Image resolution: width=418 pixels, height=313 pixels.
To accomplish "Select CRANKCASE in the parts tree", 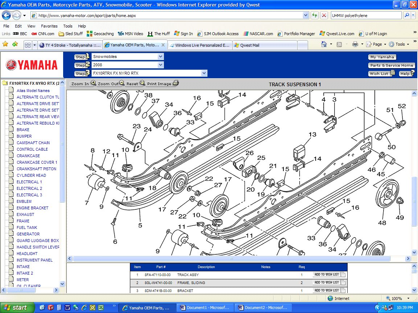I will pos(28,156).
